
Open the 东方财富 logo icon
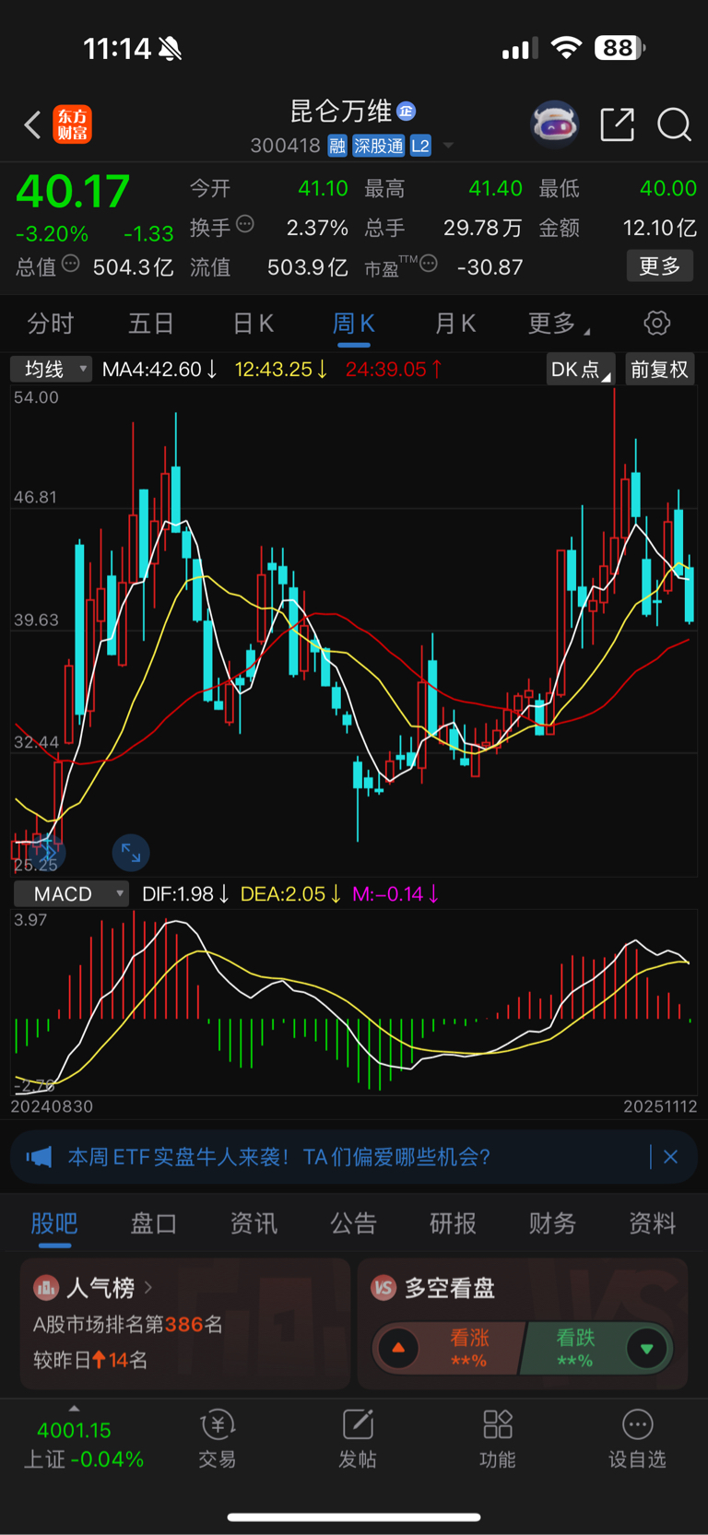point(73,124)
